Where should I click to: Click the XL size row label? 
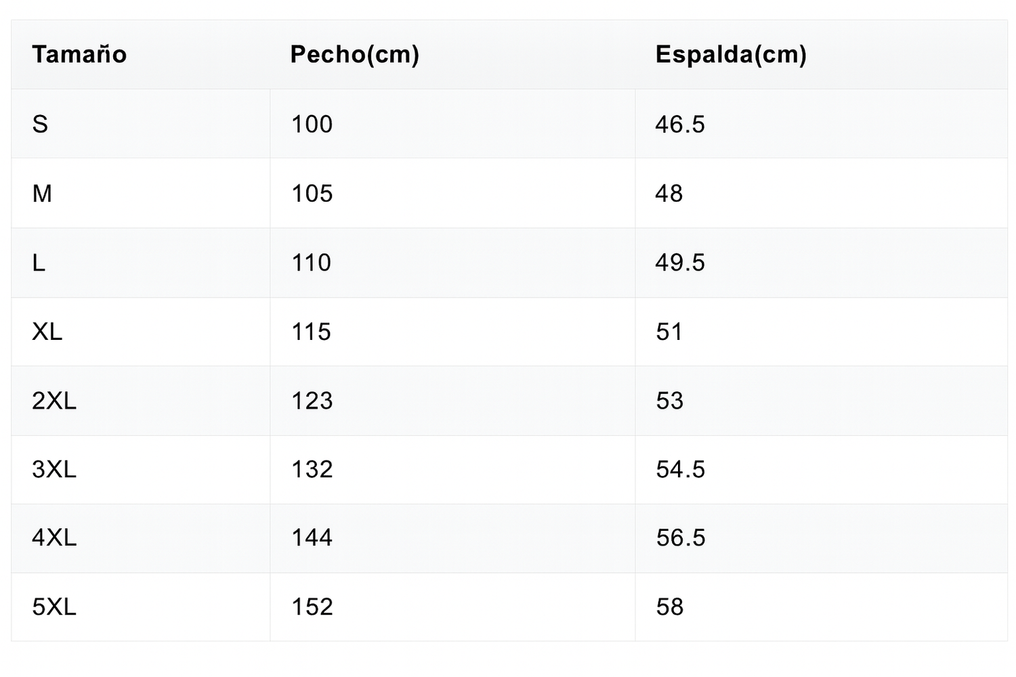click(x=47, y=332)
